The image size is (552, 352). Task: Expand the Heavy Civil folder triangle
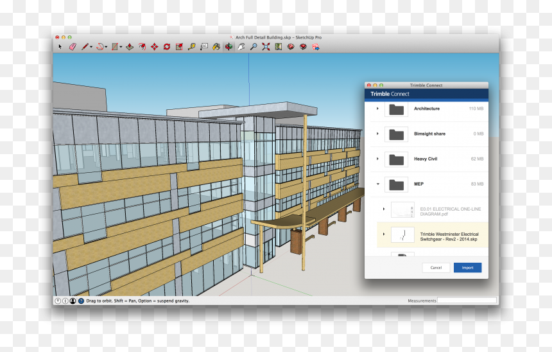pyautogui.click(x=378, y=159)
